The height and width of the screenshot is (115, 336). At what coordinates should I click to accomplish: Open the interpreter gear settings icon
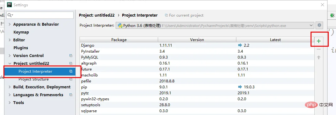[319, 25]
